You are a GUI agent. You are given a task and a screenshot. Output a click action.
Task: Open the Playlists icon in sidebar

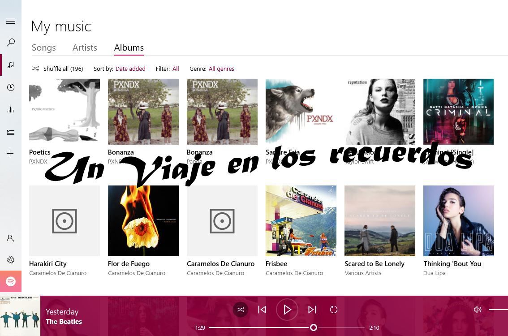(11, 132)
